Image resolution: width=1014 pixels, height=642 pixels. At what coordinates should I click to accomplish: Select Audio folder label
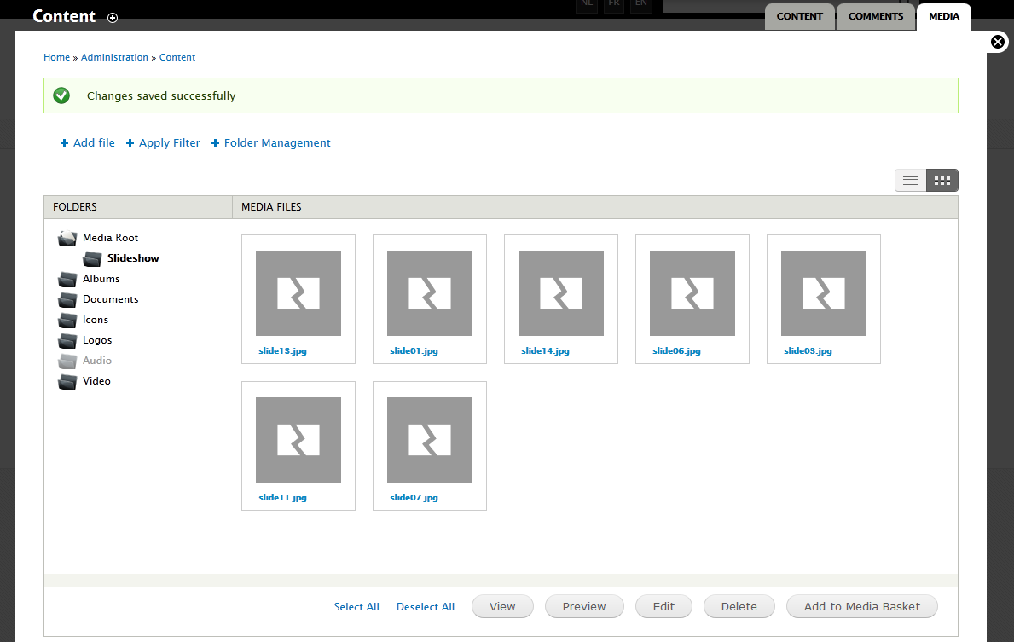click(x=97, y=360)
